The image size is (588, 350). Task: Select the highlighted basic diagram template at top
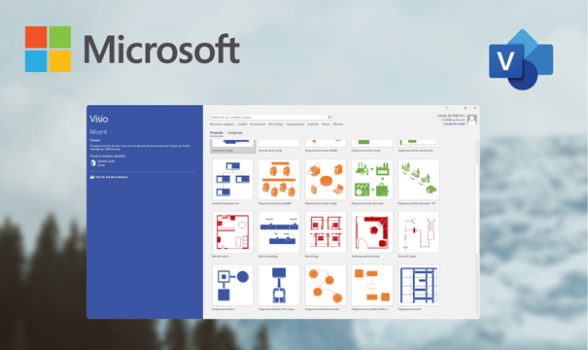[232, 146]
